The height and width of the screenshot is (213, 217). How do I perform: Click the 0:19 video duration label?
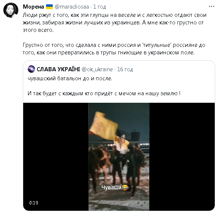[x=34, y=203]
